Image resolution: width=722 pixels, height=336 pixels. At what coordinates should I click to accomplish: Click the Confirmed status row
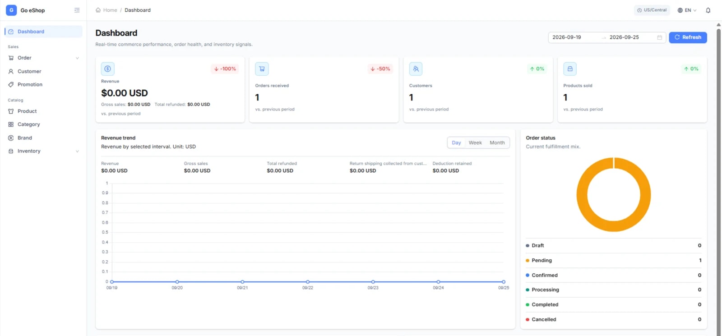pos(614,275)
